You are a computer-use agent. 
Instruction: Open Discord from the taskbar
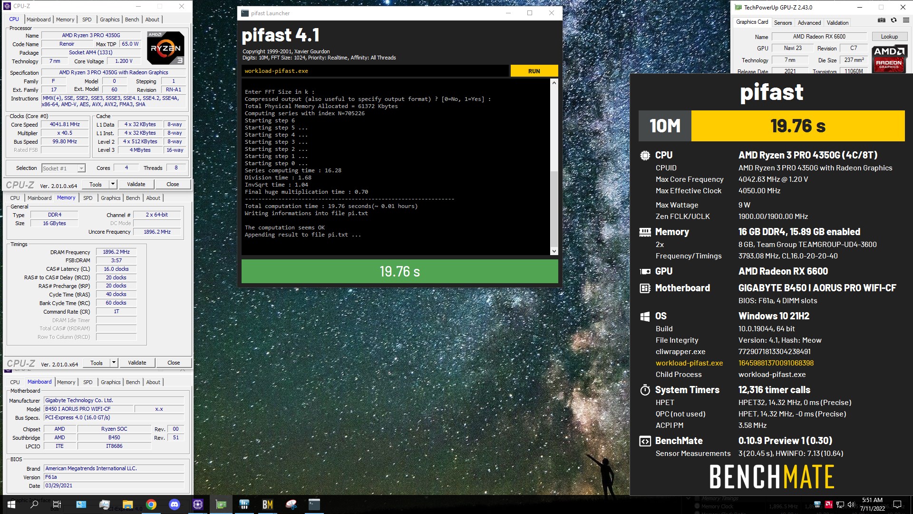pos(175,504)
